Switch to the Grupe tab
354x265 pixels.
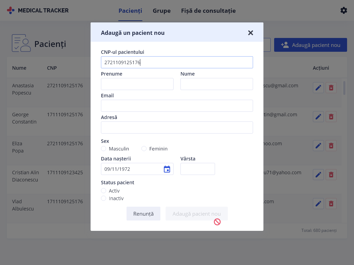(162, 11)
